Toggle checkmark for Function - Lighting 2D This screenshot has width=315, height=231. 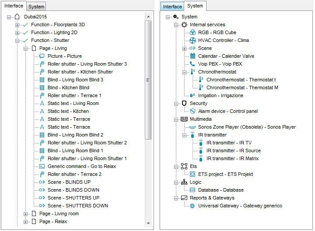(x=25, y=32)
